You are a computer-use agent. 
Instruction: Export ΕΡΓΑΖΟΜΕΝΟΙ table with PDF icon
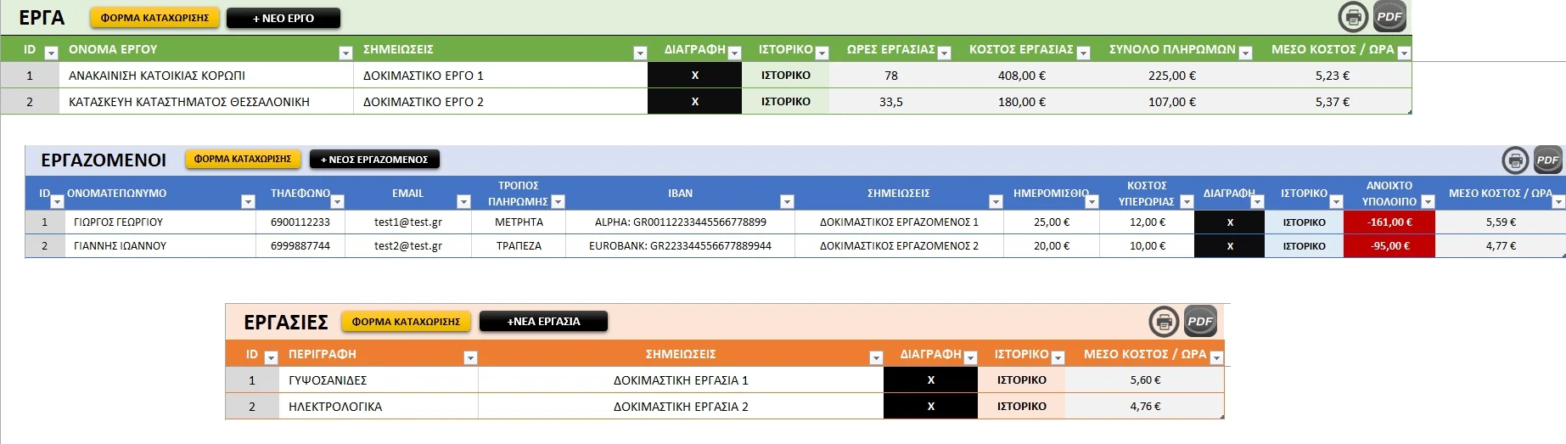[x=1547, y=160]
